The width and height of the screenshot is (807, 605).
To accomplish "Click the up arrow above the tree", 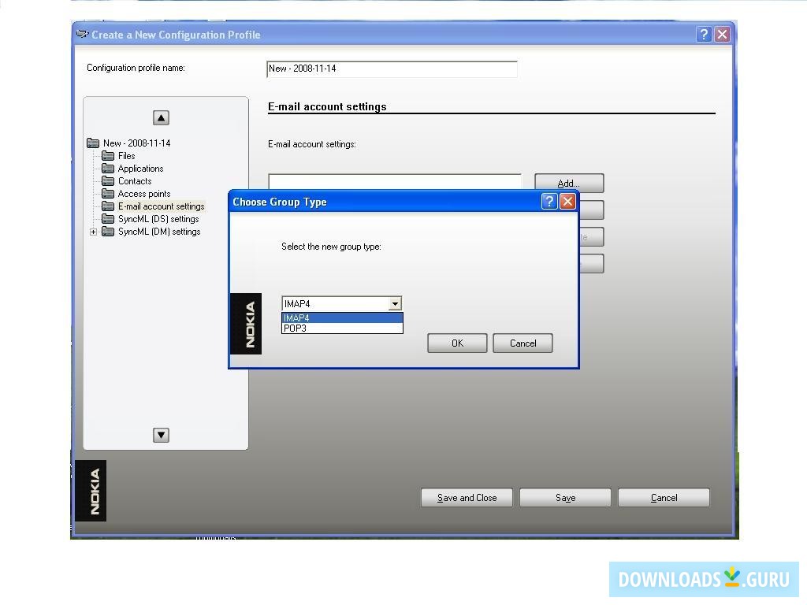I will click(161, 117).
